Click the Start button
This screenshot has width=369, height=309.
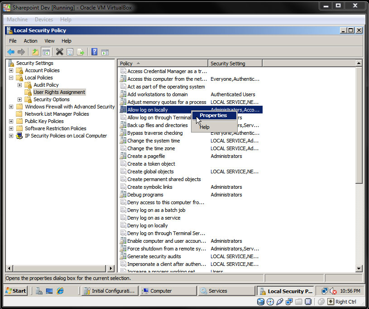pyautogui.click(x=16, y=291)
